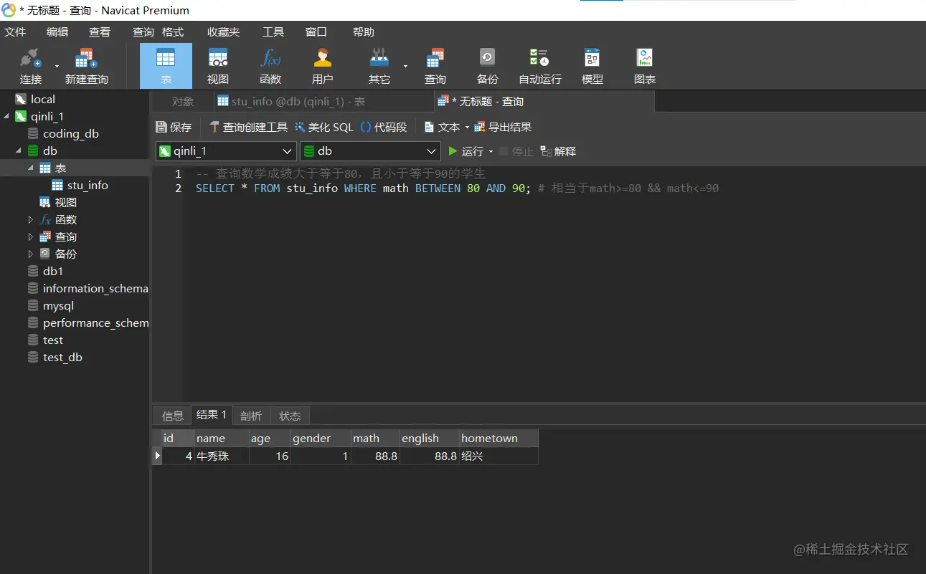Open the 自动运行 automation toolbar icon
The image size is (926, 574).
(540, 66)
